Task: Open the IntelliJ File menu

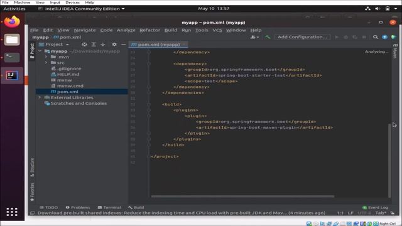Action: (34, 30)
